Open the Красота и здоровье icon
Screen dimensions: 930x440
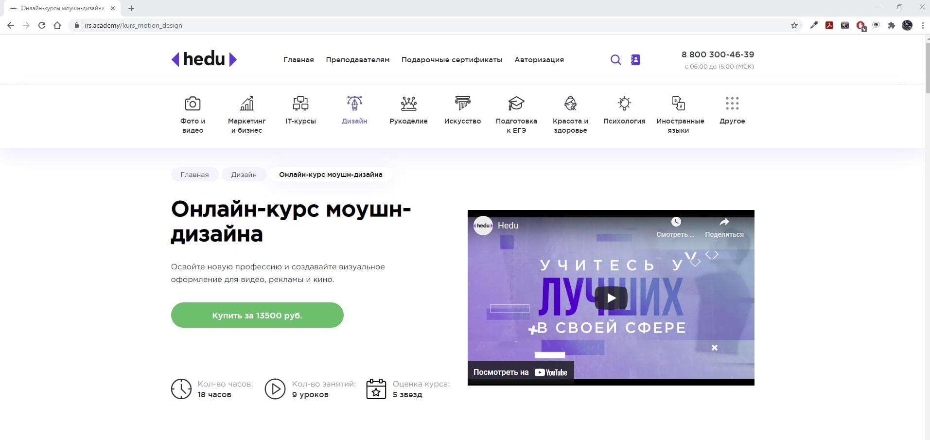click(570, 103)
